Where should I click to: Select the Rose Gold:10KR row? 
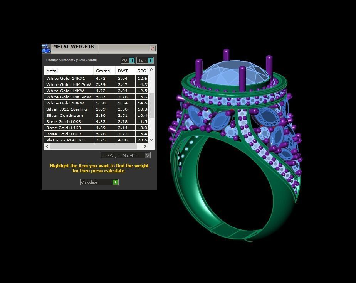click(x=96, y=121)
